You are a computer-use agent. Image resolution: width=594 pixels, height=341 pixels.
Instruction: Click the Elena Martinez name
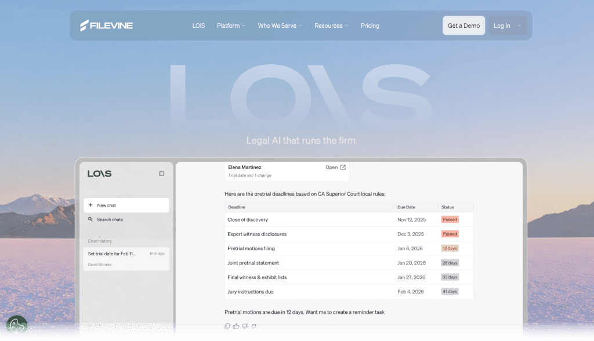click(x=244, y=167)
